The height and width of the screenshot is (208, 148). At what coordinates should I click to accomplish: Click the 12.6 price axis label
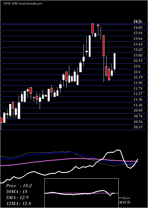tap(137, 66)
